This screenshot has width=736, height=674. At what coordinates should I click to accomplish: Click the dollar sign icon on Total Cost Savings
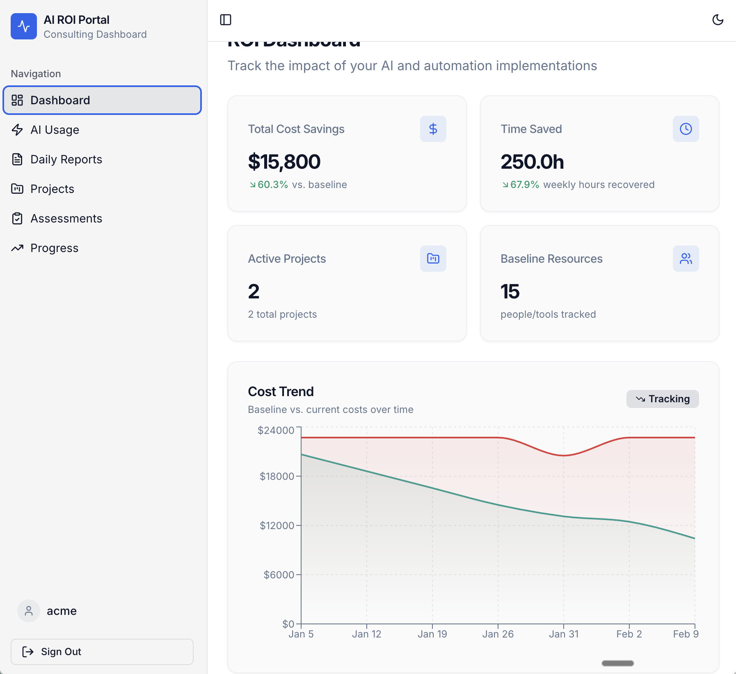433,129
